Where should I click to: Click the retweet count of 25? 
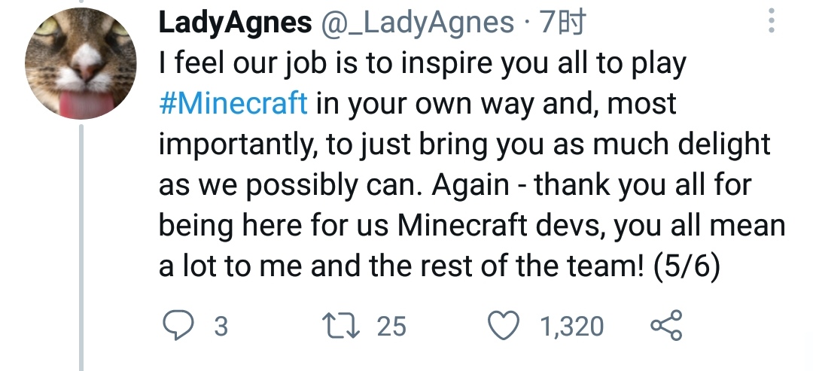point(391,327)
